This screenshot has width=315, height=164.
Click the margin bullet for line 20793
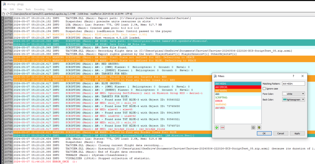pyautogui.click(x=3, y=152)
